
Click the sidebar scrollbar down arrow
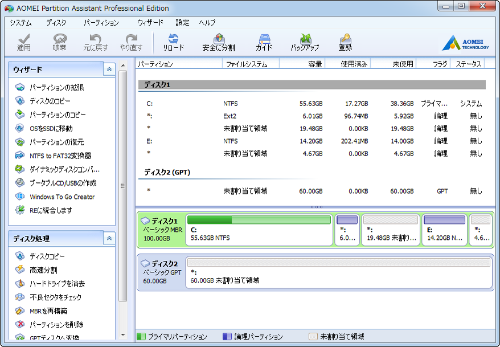(x=123, y=335)
